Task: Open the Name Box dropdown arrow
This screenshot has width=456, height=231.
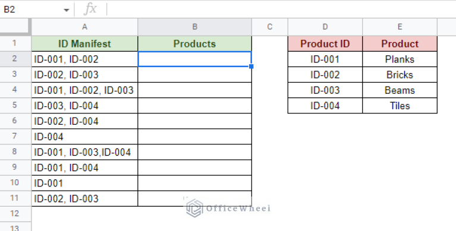Action: [x=67, y=10]
